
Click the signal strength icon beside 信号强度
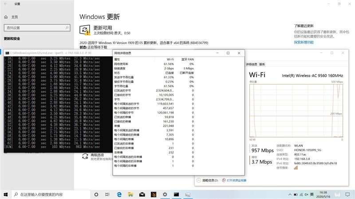pos(296,168)
